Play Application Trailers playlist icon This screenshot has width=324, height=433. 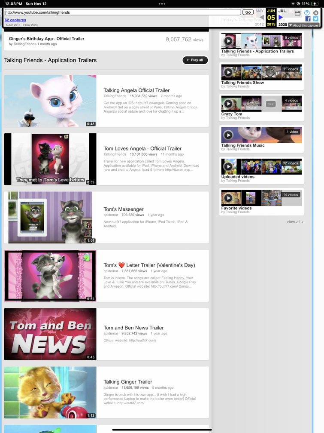(x=228, y=41)
